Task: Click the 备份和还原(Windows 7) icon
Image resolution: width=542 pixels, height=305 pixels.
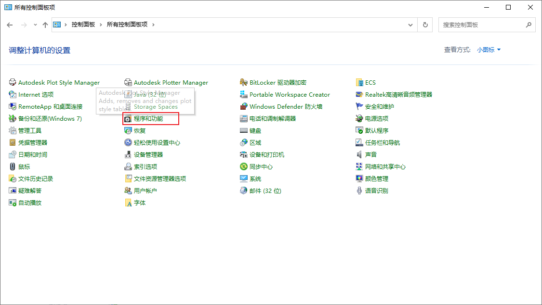Action: pos(13,119)
